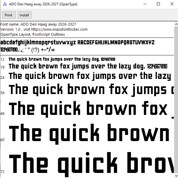
Task: Click the 18-point sample sentence
Action: click(88, 66)
